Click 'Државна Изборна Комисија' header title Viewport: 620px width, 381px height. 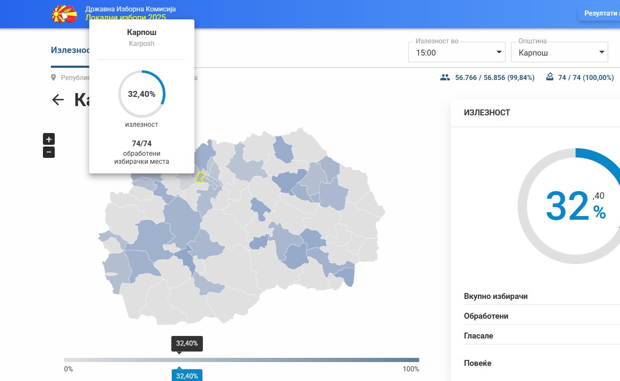coord(130,9)
